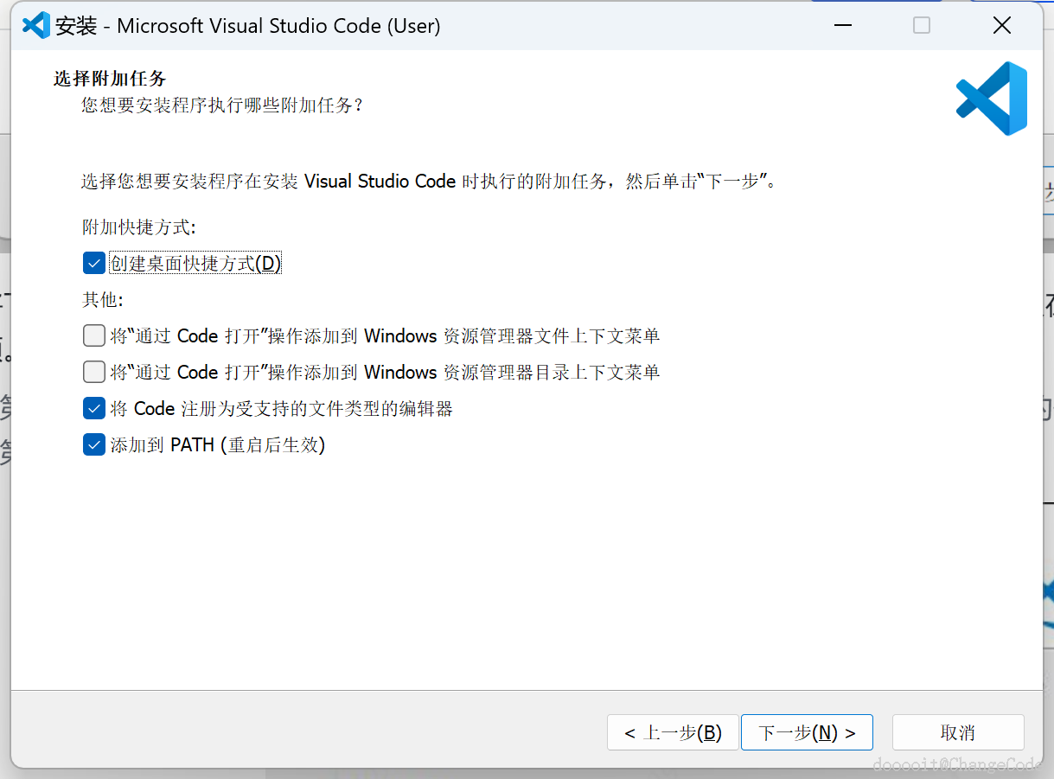Viewport: 1054px width, 779px height.
Task: Uncheck 创建桌面快捷方式(D) checkbox
Action: coord(94,263)
